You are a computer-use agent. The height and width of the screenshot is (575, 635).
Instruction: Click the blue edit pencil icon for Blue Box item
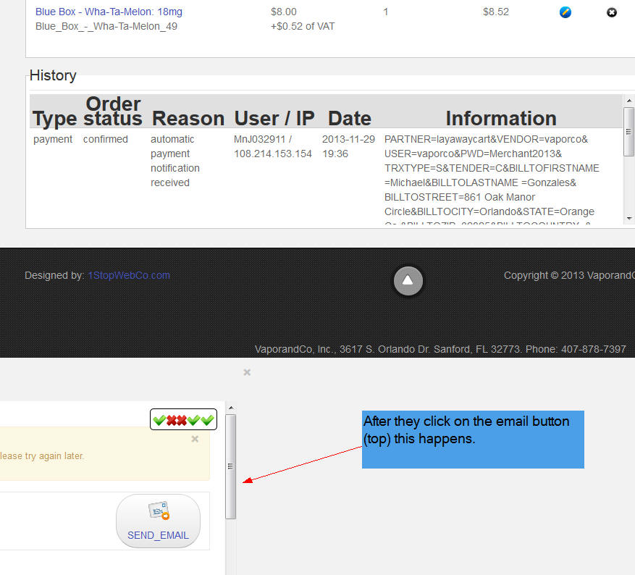click(565, 12)
